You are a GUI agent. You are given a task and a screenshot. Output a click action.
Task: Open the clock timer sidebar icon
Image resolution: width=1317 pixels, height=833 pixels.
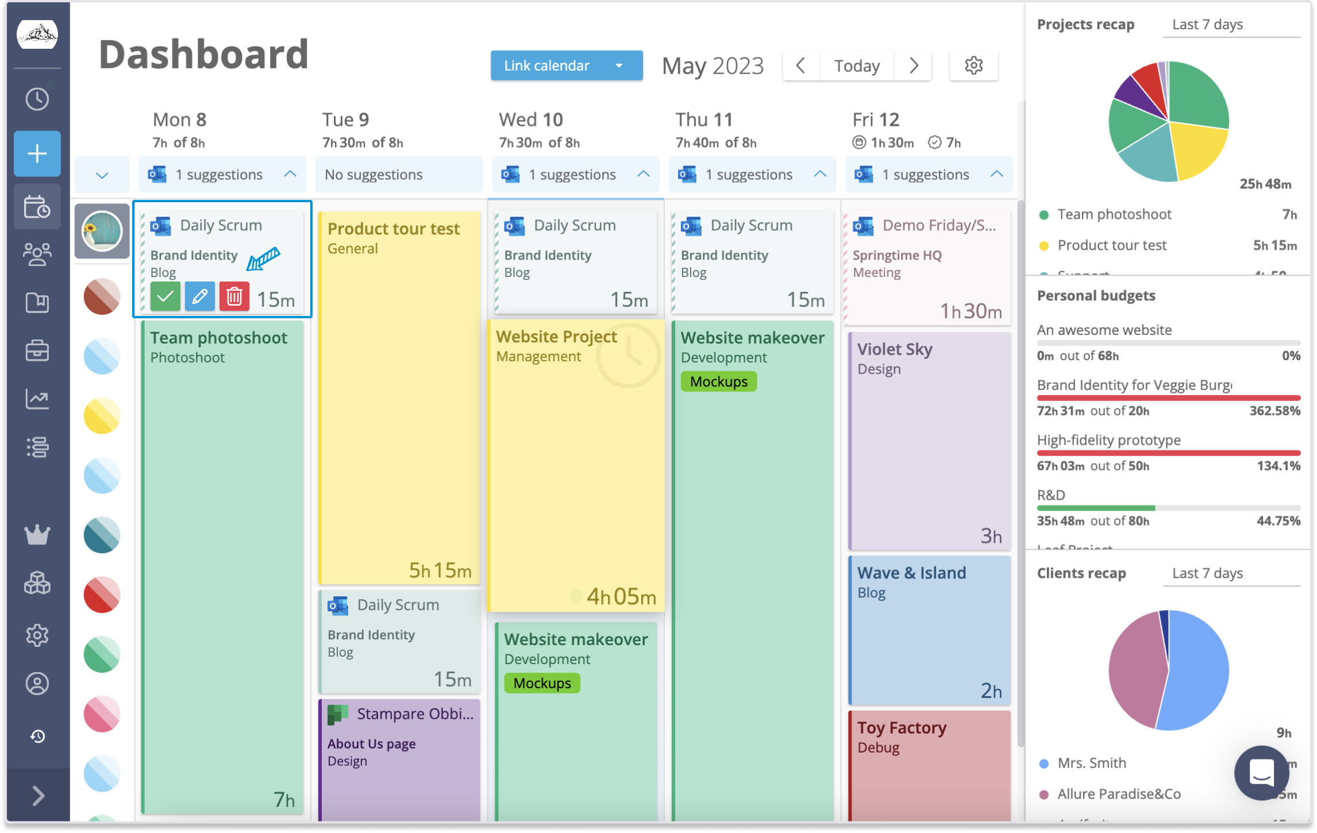(37, 99)
